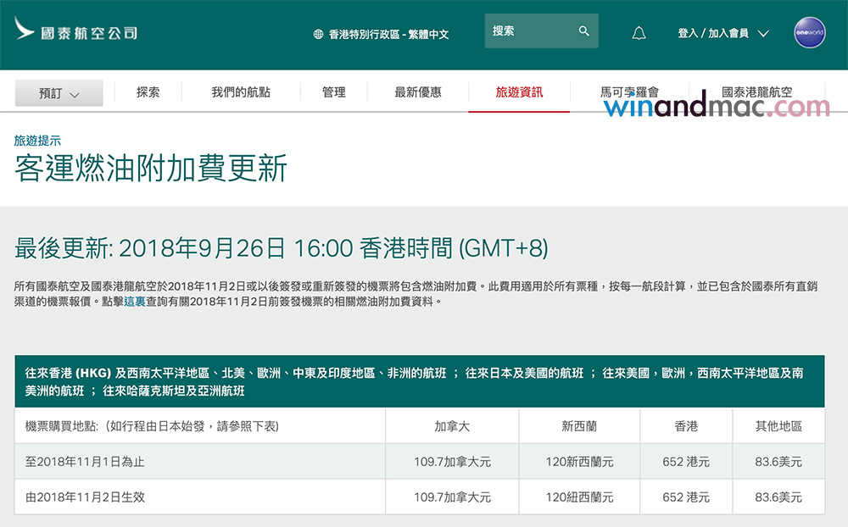Open the 探索 menu
Screen dimensions: 848x527
tap(148, 92)
